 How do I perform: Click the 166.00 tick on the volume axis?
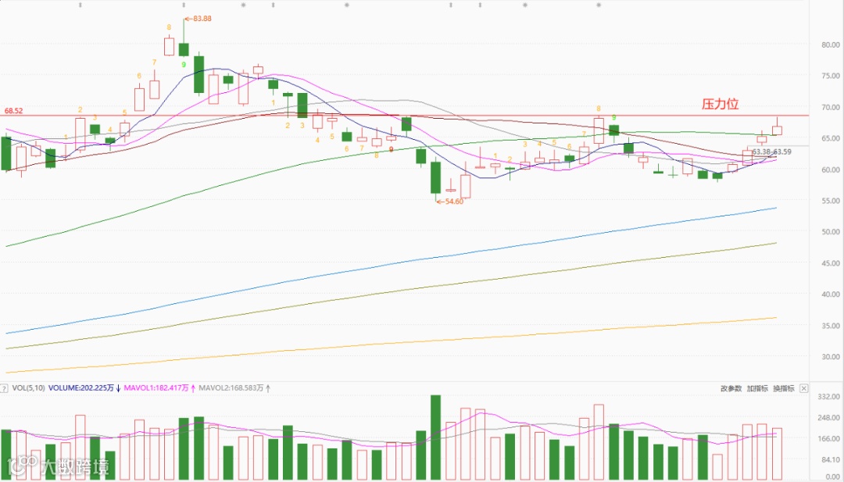click(x=828, y=439)
